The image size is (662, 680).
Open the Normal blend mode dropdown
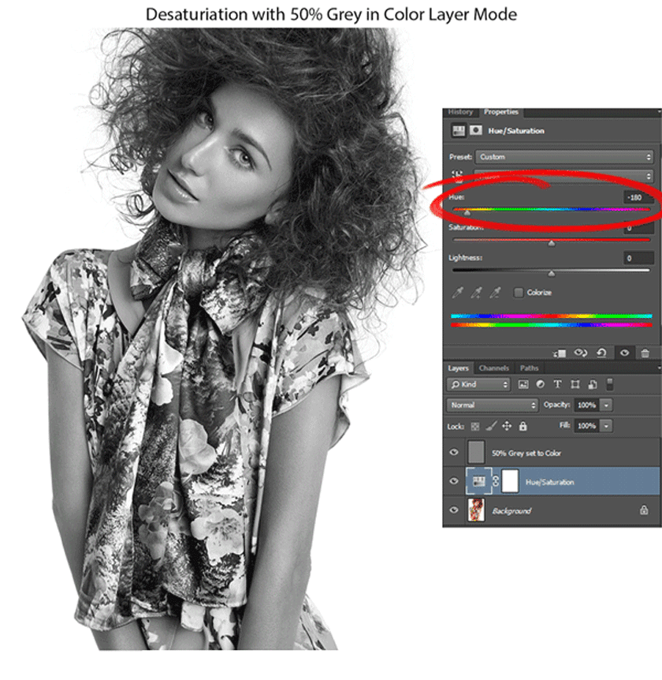[493, 405]
